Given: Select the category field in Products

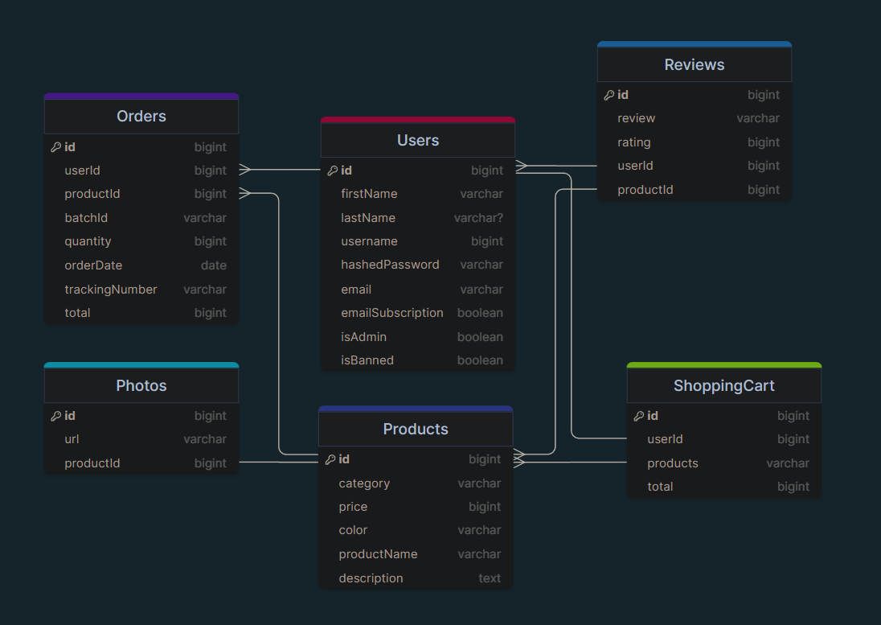Looking at the screenshot, I should pyautogui.click(x=416, y=483).
